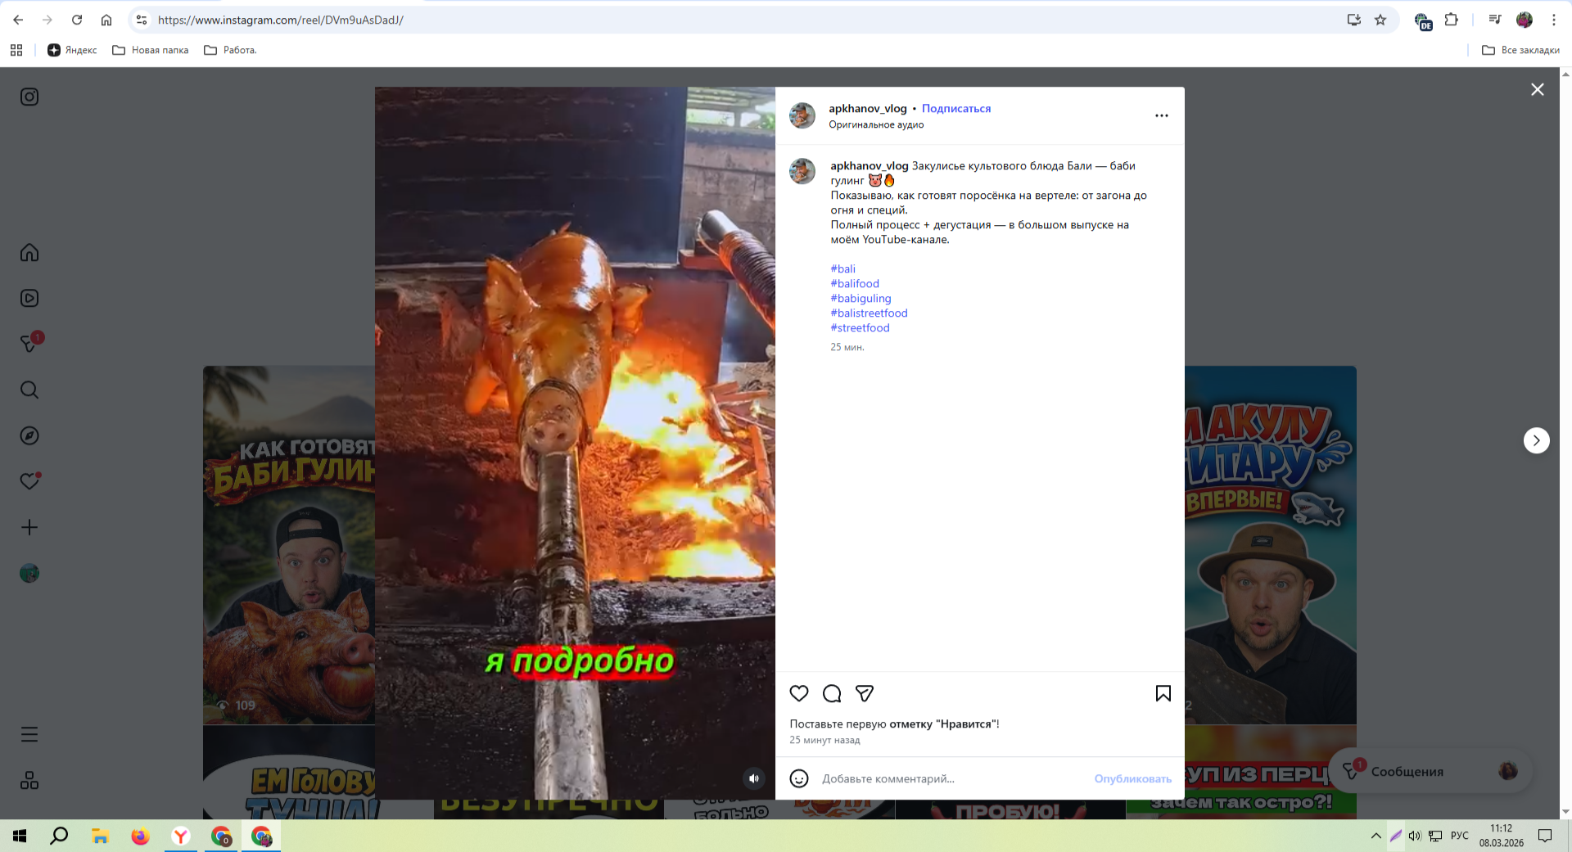Go back in browser
The image size is (1572, 852).
[18, 20]
